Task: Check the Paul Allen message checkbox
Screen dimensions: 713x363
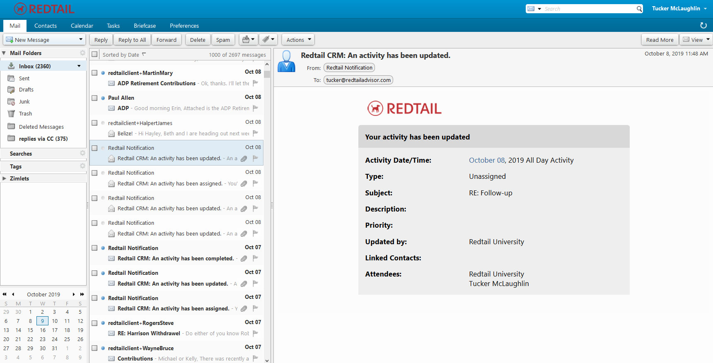Action: click(94, 98)
